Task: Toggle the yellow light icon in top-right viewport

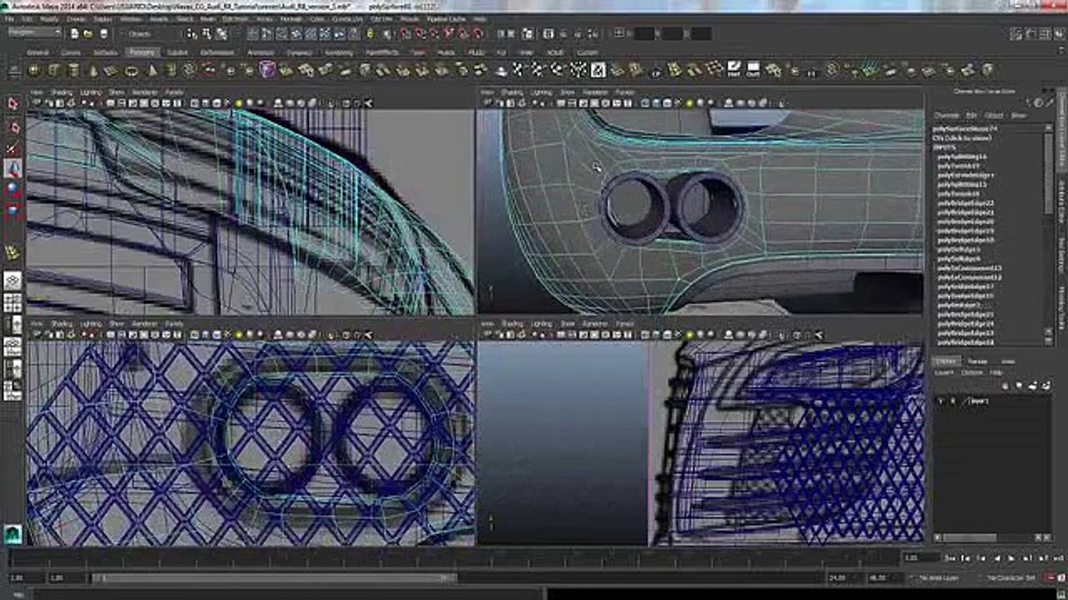Action: point(689,103)
